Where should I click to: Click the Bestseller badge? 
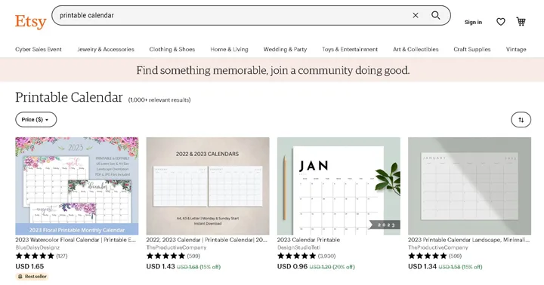click(32, 277)
